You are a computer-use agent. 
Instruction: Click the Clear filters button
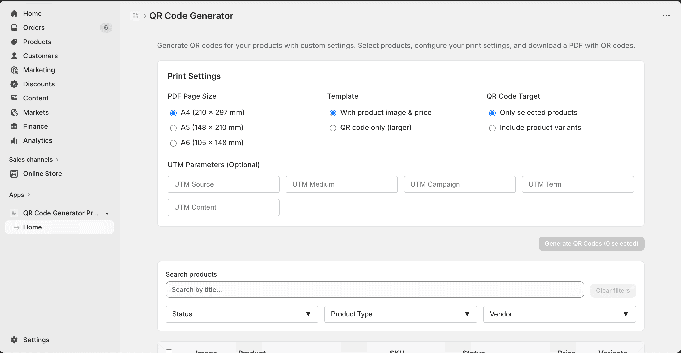click(613, 290)
